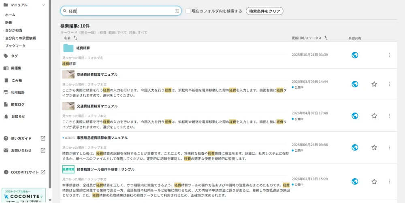The image size is (405, 203).
Task: Open kebab menu for 経費精算 folder row
Action: pyautogui.click(x=389, y=55)
